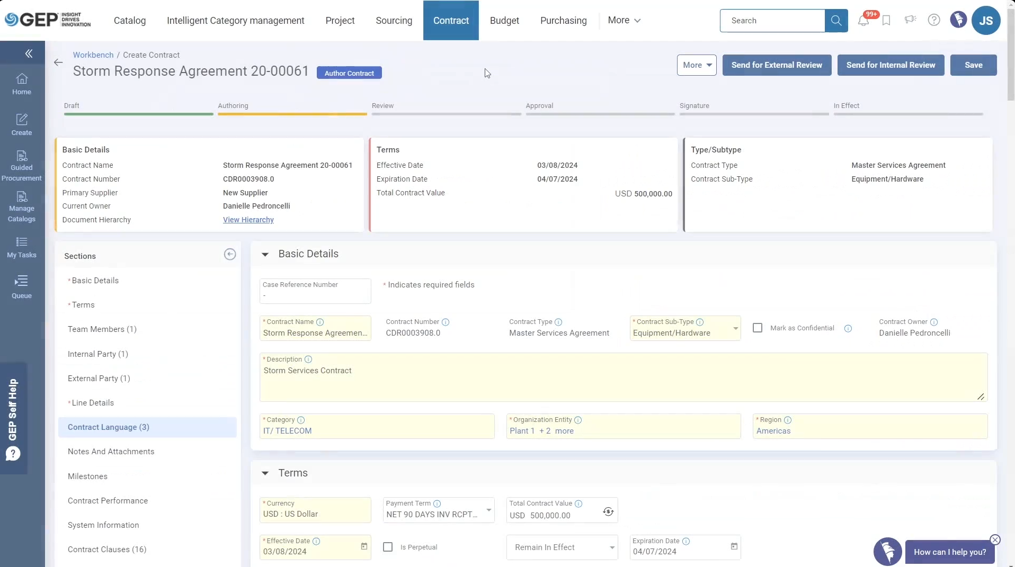Click Send for Internal Review button
This screenshot has width=1015, height=567.
pyautogui.click(x=891, y=65)
